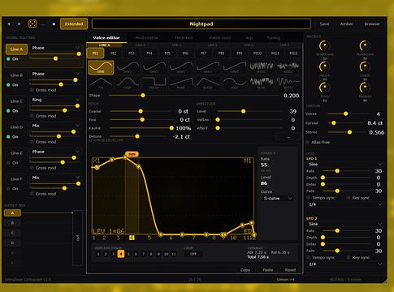The height and width of the screenshot is (292, 394).
Task: Select the triangle waveform icon
Action: coord(101,83)
